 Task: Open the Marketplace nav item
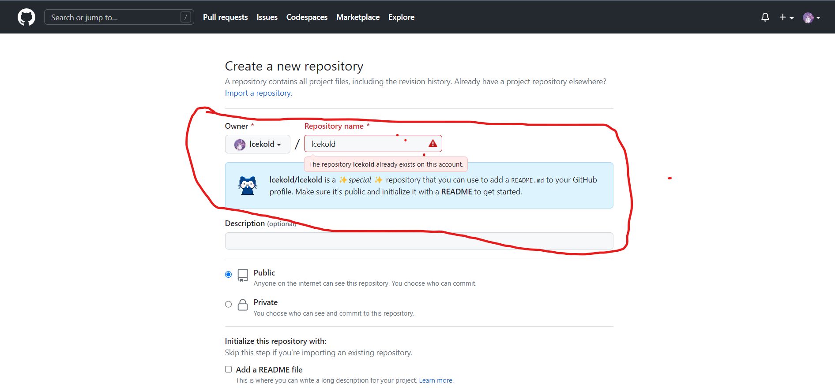357,17
